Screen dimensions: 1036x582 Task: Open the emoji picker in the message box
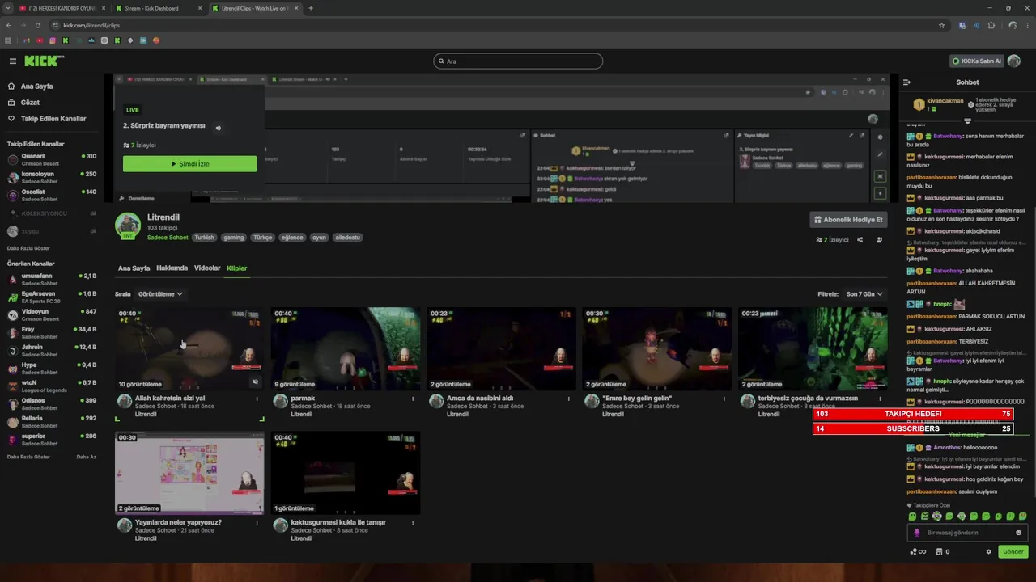pos(1018,533)
